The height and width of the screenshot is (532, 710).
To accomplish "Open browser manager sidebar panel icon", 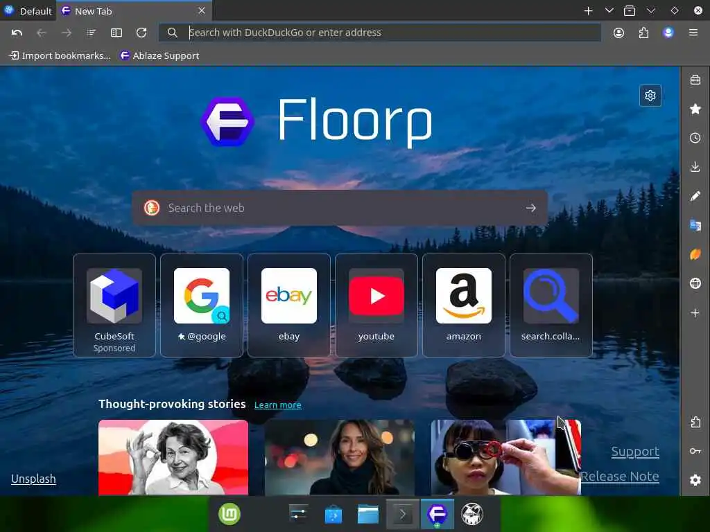I will point(695,80).
